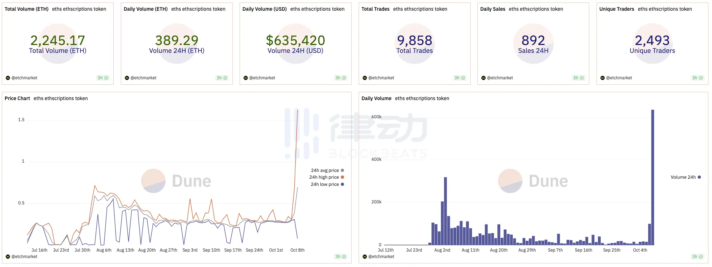Screen dimensions: 712x267
Task: Click the etchmarket avatar in Unique Traders card
Action: 603,78
